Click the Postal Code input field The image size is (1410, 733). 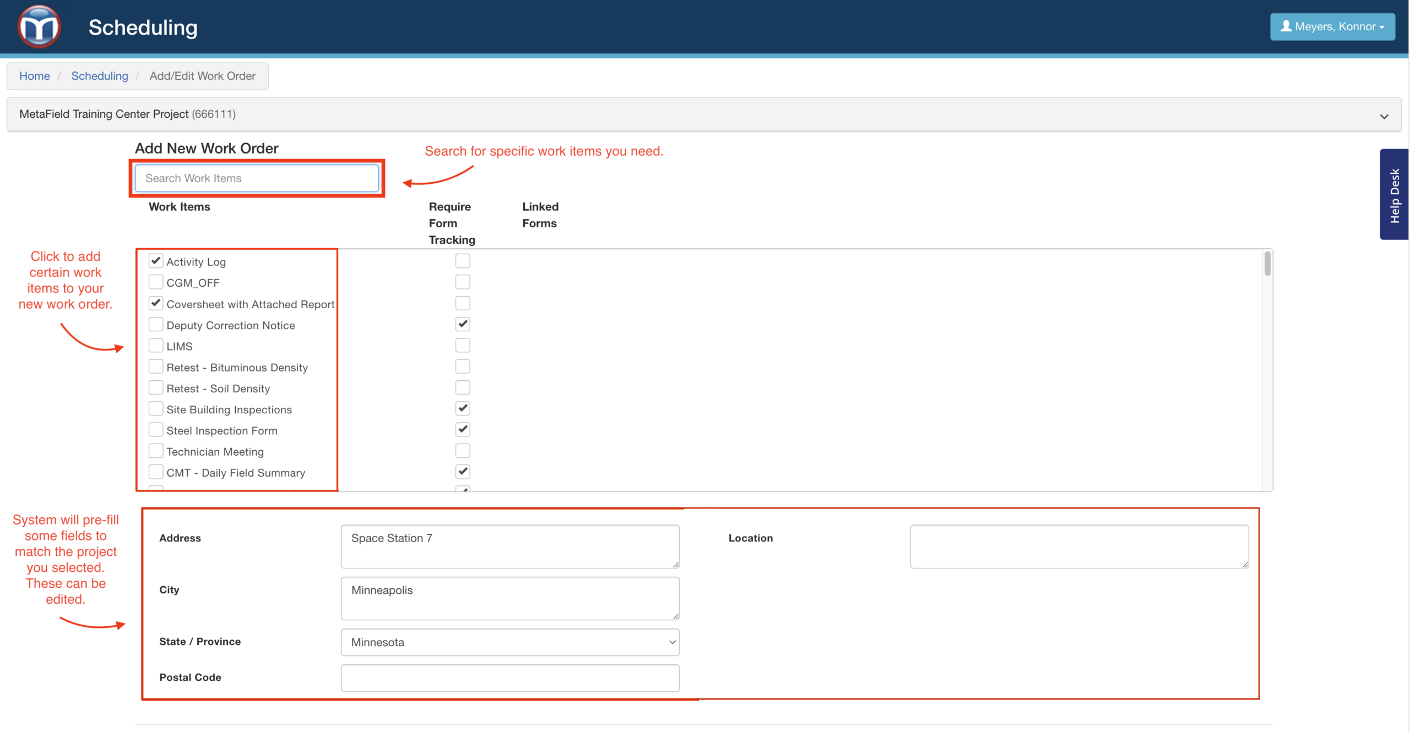click(x=509, y=677)
